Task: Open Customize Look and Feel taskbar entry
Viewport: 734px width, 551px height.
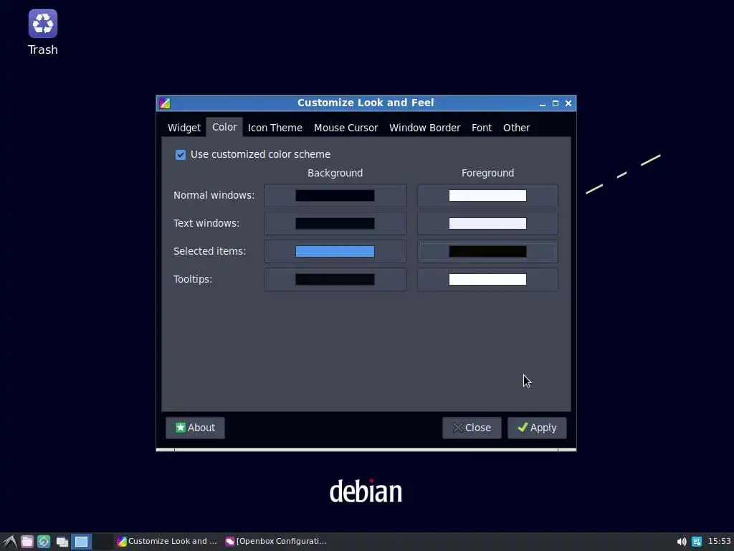Action: (167, 541)
